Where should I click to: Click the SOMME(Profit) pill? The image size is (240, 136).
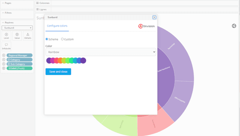[19, 68]
